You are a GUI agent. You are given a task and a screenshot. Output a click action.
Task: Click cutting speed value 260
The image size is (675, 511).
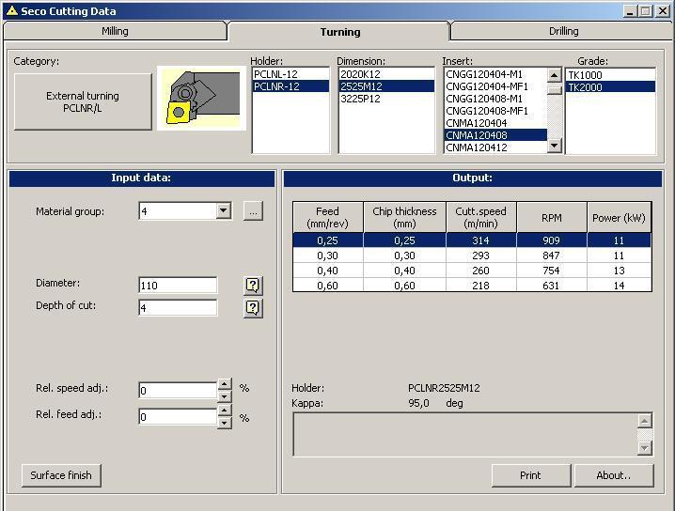[480, 271]
